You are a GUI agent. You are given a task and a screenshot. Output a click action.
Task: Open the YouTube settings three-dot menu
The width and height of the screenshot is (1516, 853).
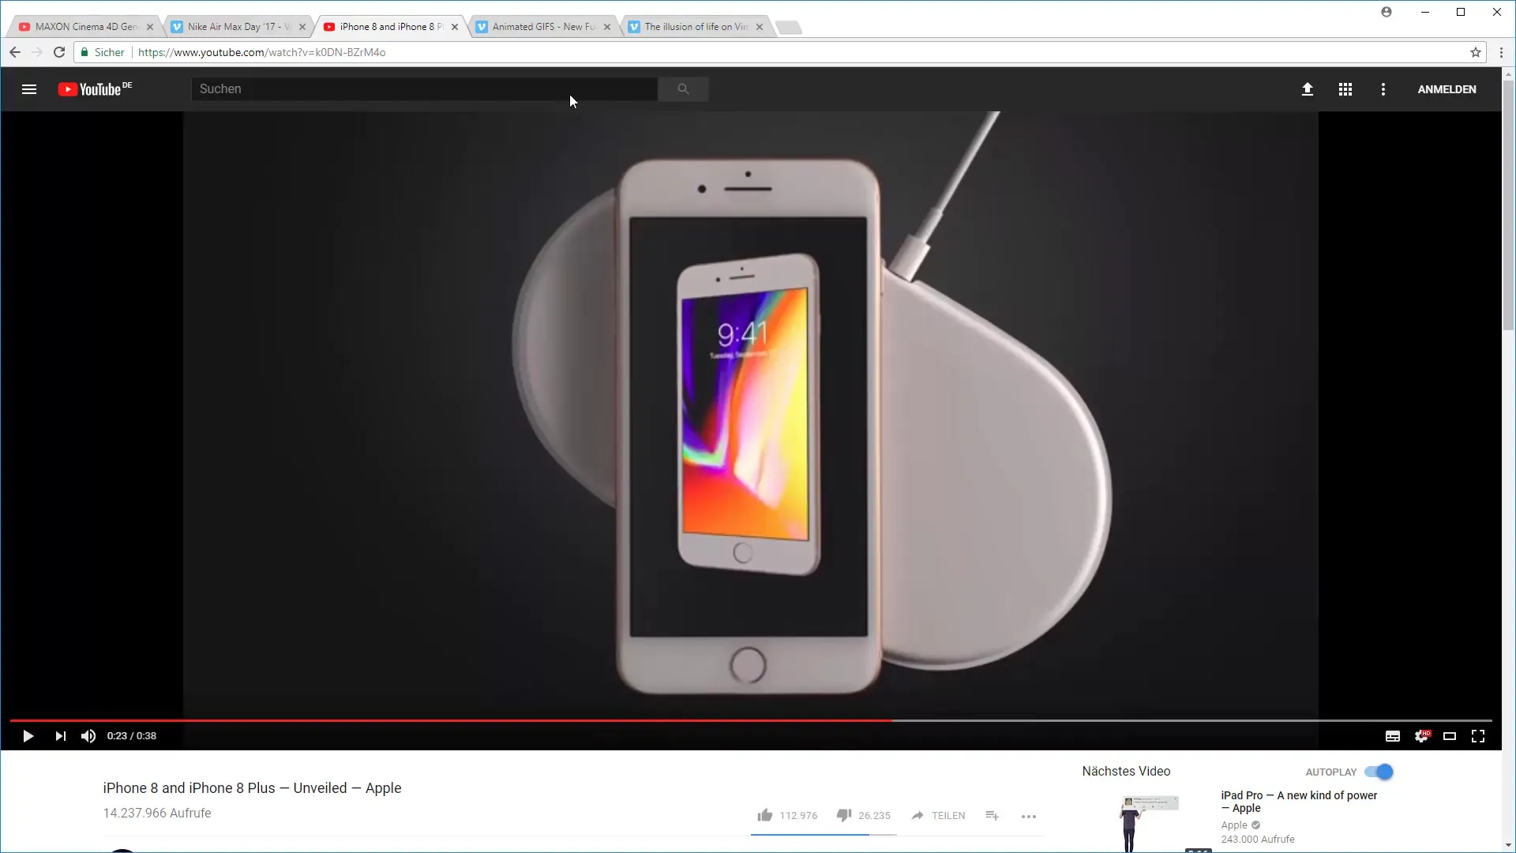pos(1383,89)
